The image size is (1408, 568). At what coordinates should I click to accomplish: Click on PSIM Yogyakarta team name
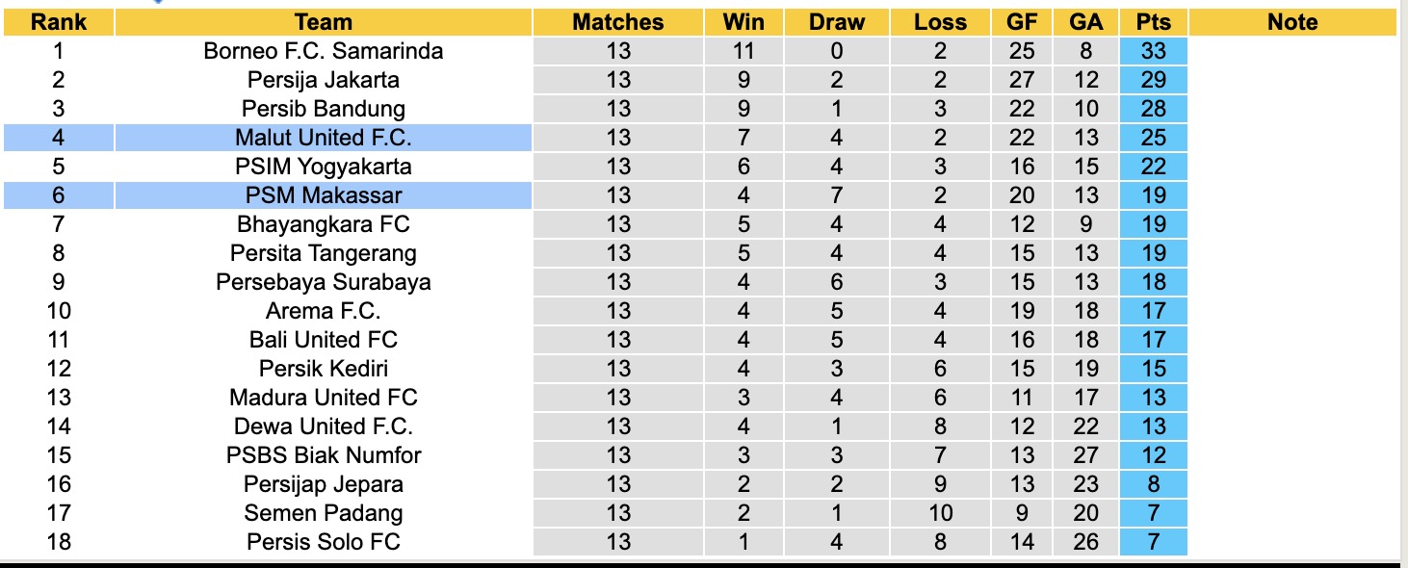point(324,167)
